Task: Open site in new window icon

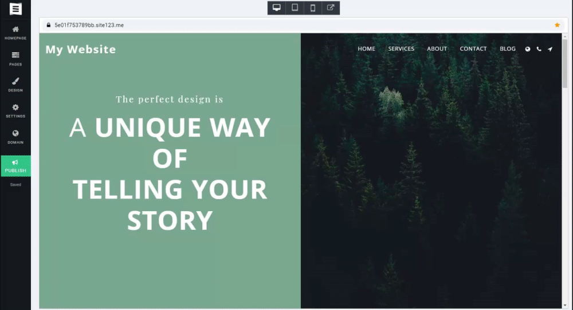Action: (x=331, y=7)
